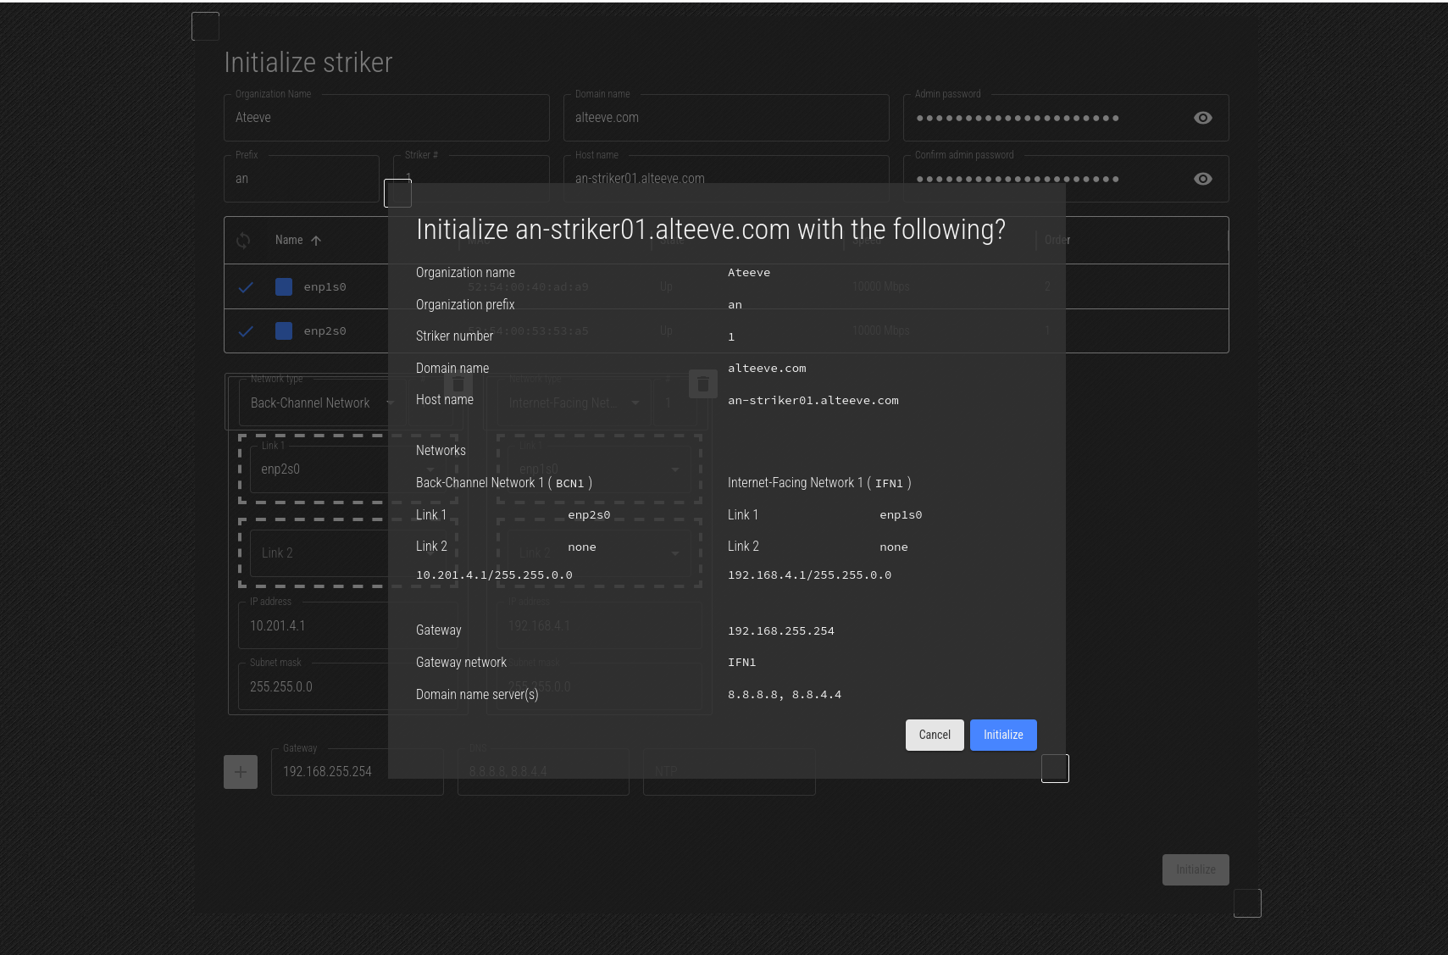Sort by the Order column header
The height and width of the screenshot is (955, 1448).
[1057, 240]
